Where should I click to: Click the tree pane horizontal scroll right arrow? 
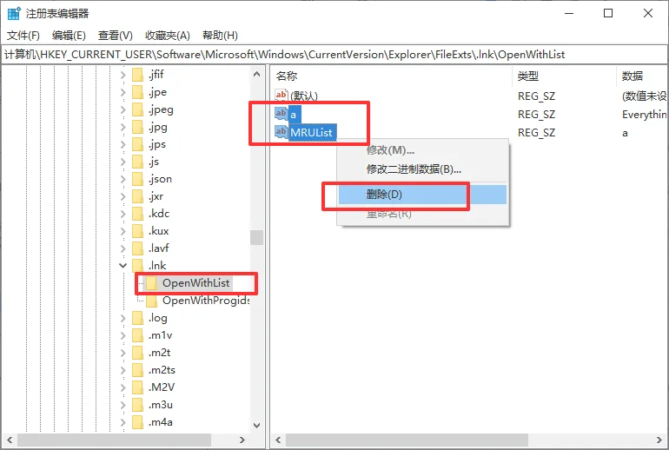point(242,440)
